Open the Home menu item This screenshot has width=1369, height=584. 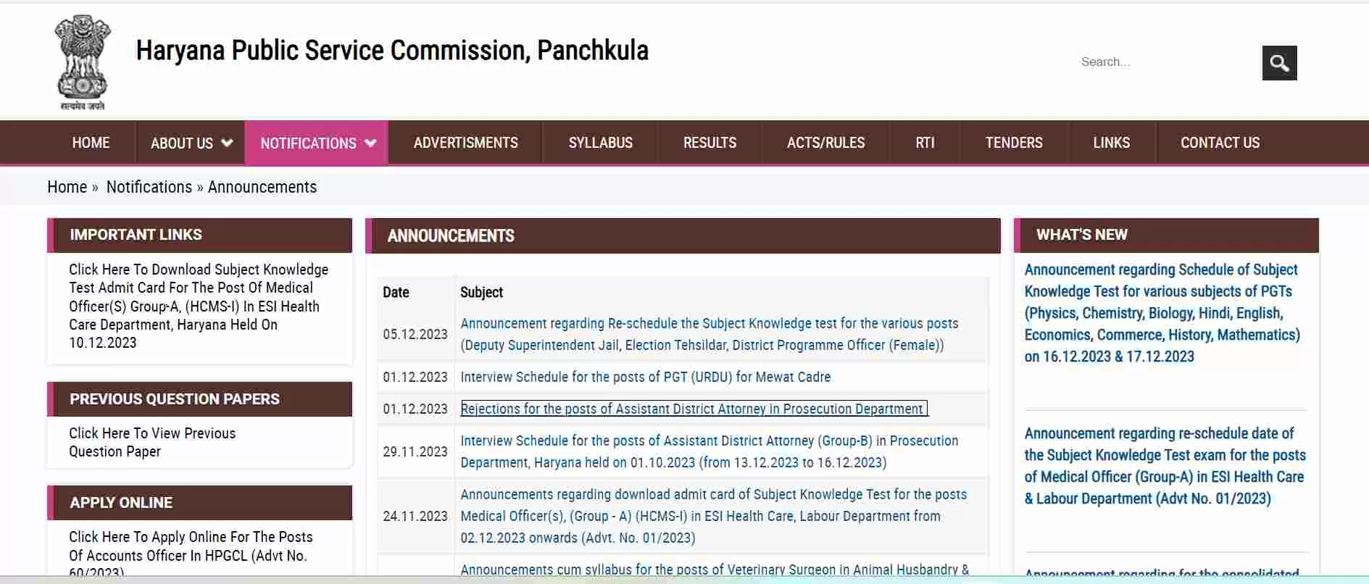point(91,143)
